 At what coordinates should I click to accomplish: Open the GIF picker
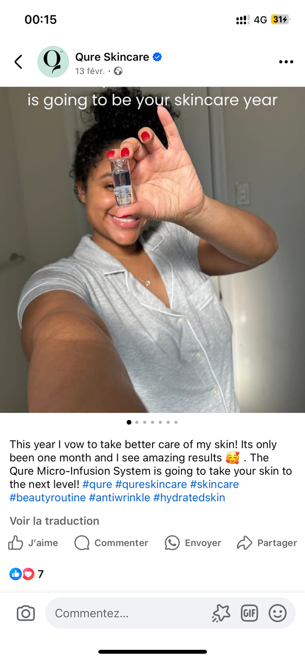click(x=249, y=613)
